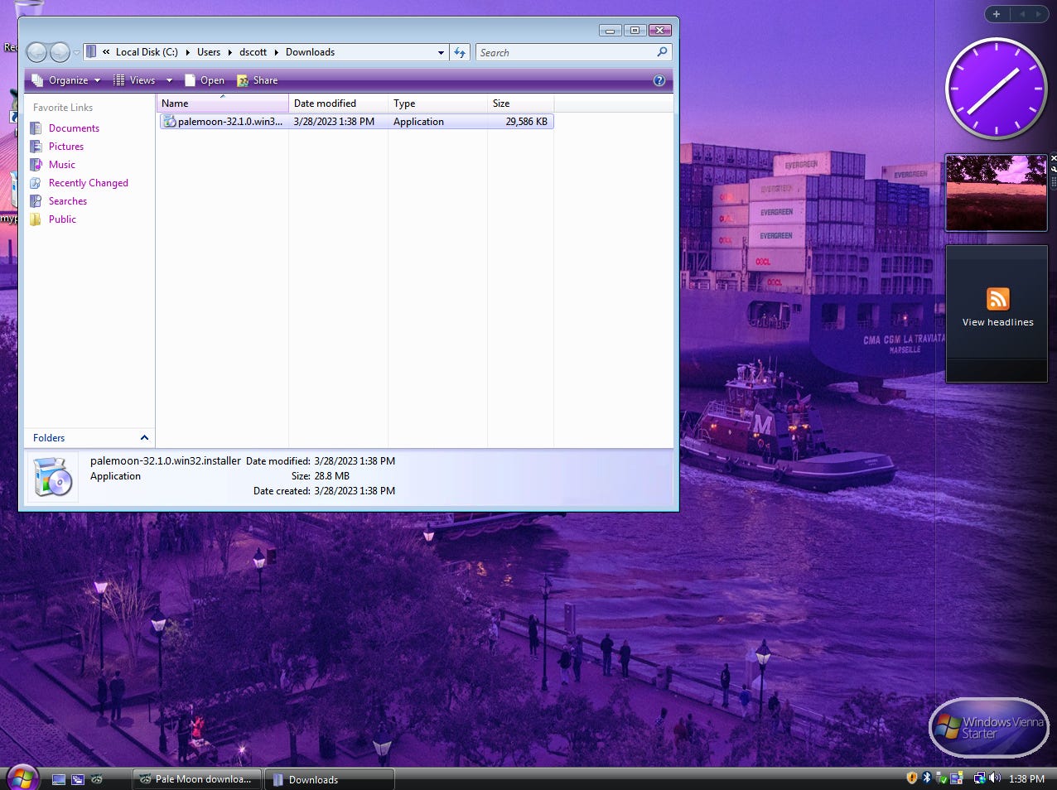1057x790 pixels.
Task: Open the Documents link in Favorite Links
Action: point(35,128)
